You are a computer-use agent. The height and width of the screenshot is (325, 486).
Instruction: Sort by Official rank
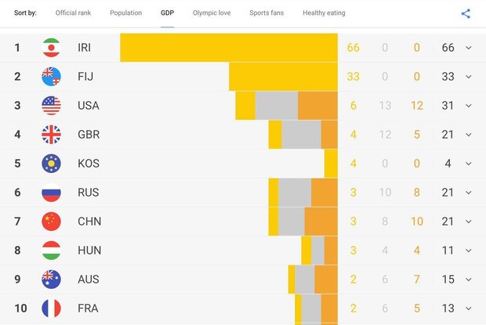(73, 13)
